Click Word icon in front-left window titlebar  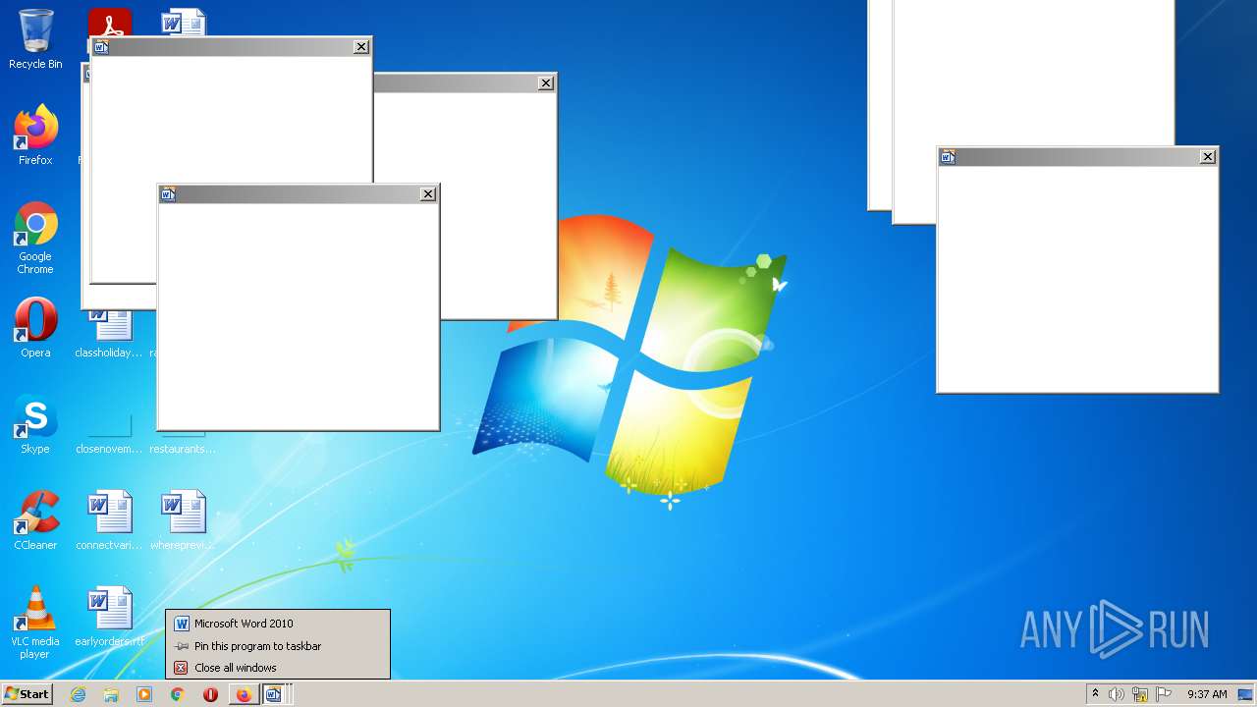click(168, 194)
